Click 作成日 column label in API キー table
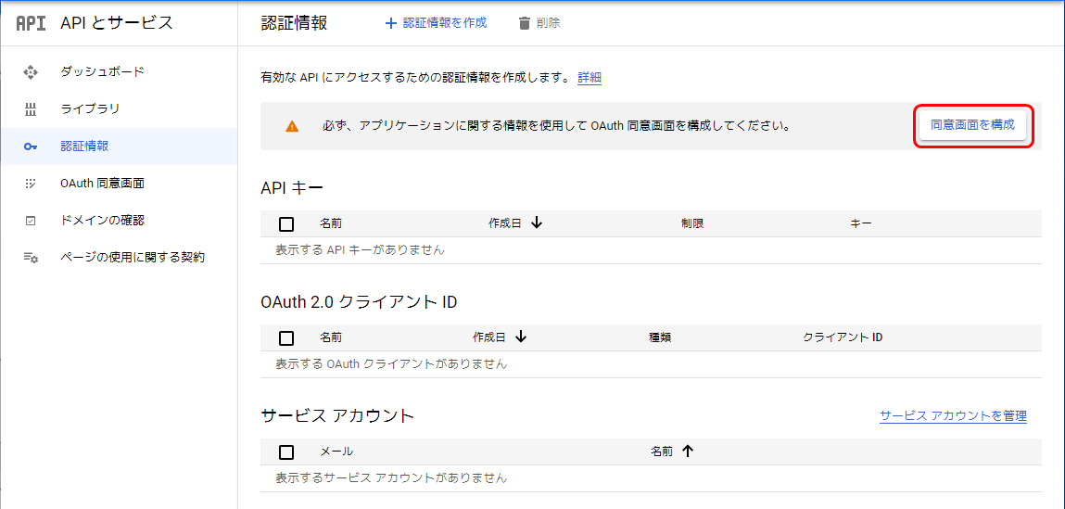1065x509 pixels. pyautogui.click(x=504, y=223)
